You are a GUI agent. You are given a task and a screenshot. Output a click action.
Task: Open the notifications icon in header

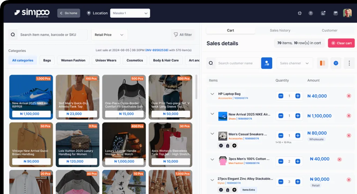click(x=323, y=13)
